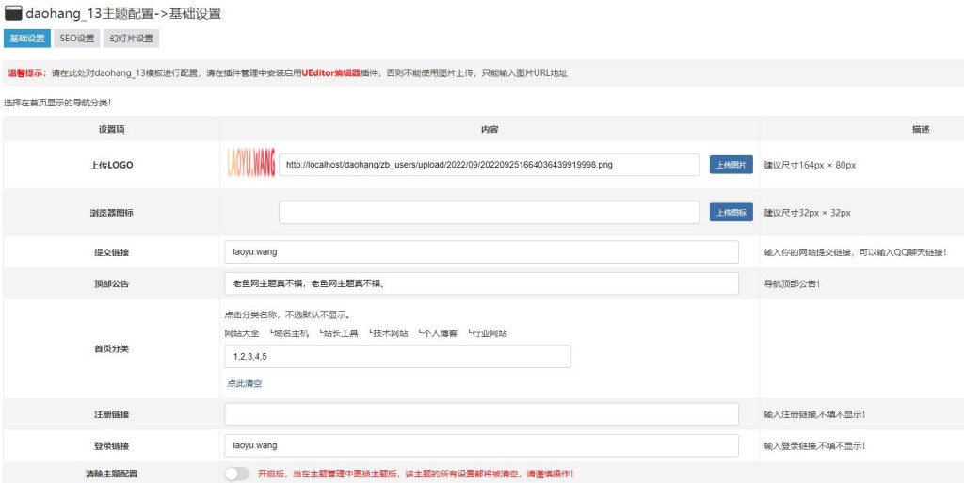964x483 pixels.
Task: Click the 点此清空 link
Action: point(244,383)
